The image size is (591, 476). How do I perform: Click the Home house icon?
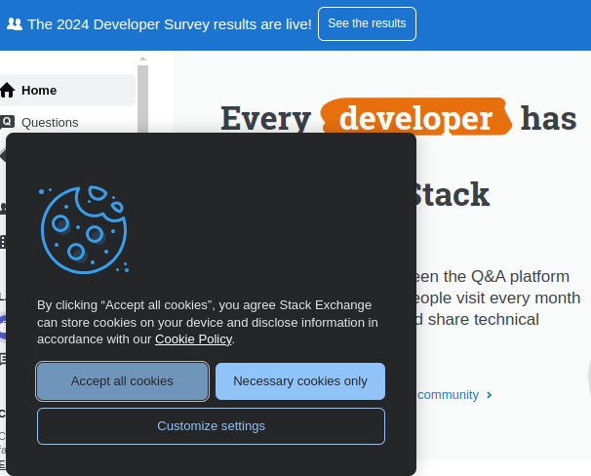tap(7, 90)
